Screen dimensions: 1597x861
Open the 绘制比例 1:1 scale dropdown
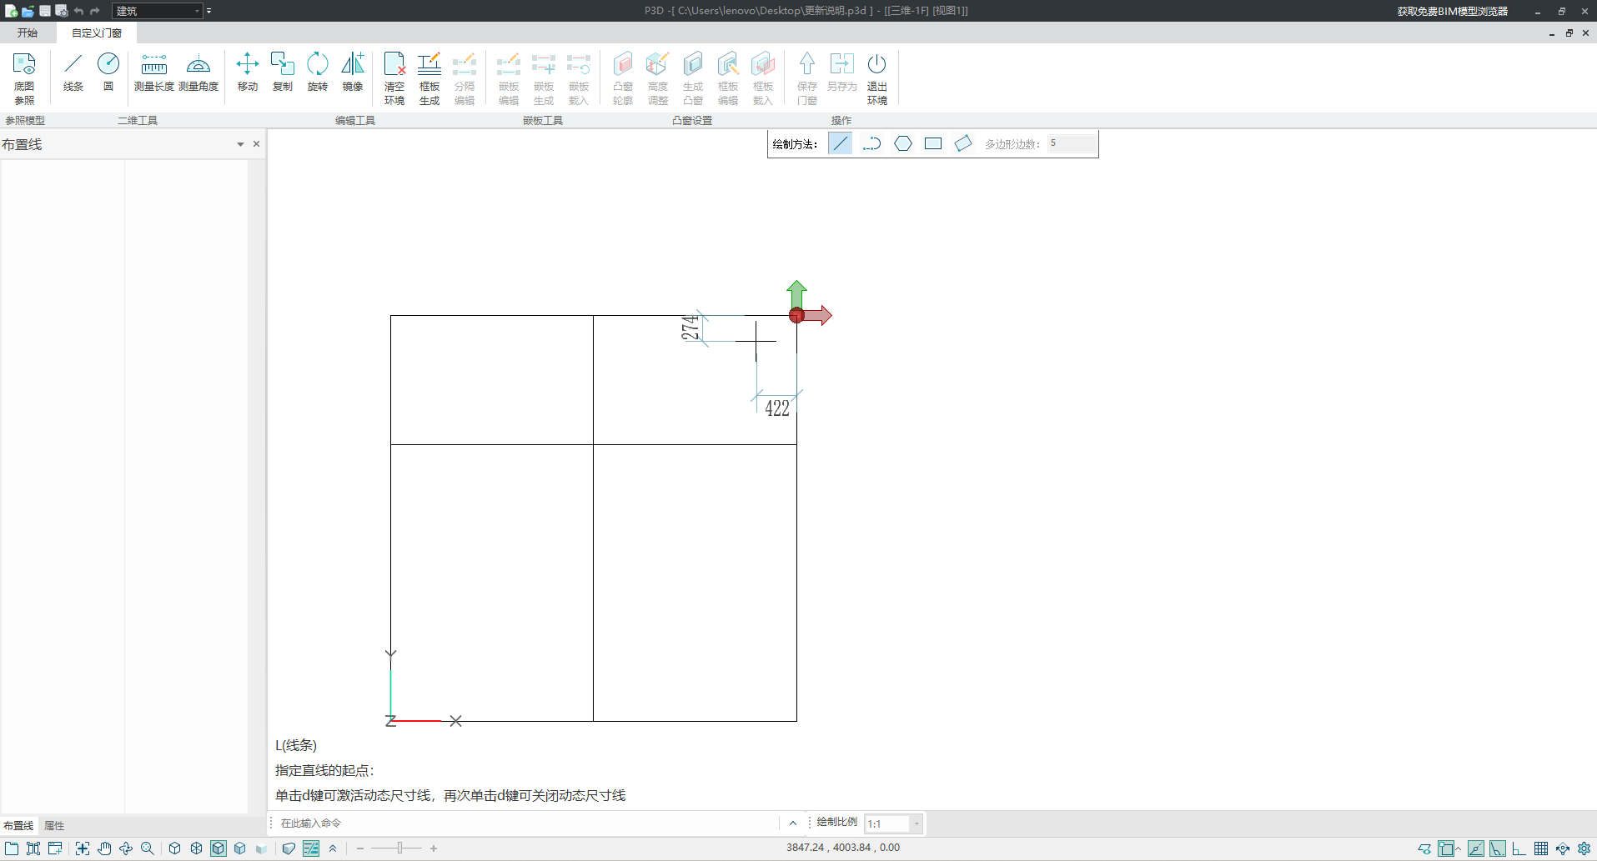click(x=917, y=823)
